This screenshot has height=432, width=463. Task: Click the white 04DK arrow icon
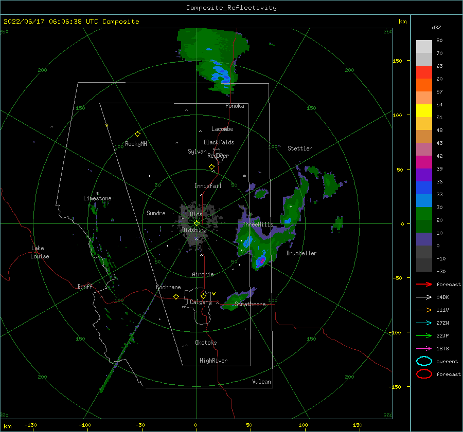tap(424, 297)
